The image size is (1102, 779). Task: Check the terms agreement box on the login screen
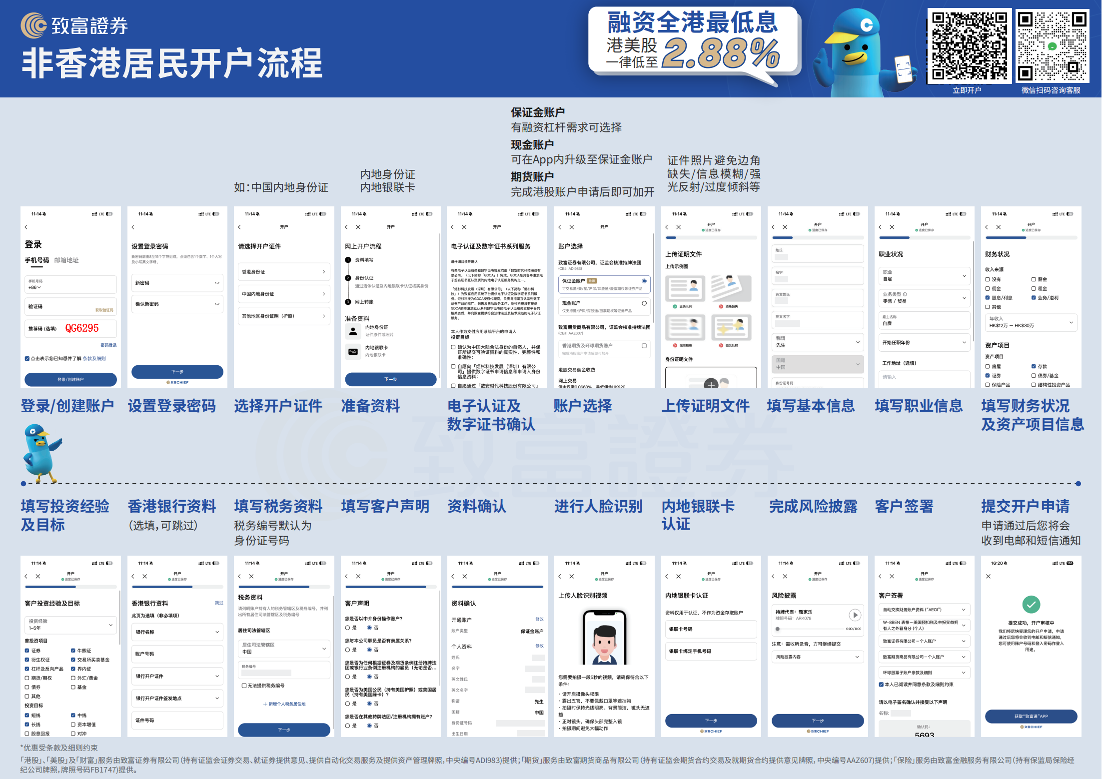tap(27, 358)
